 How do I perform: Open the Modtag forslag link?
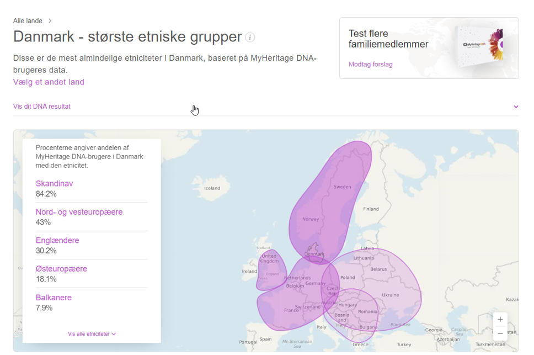click(370, 65)
